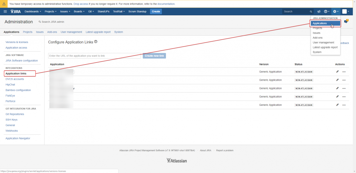The image size is (356, 173).
Task: Click About JIRA footer link
Action: [x=206, y=150]
